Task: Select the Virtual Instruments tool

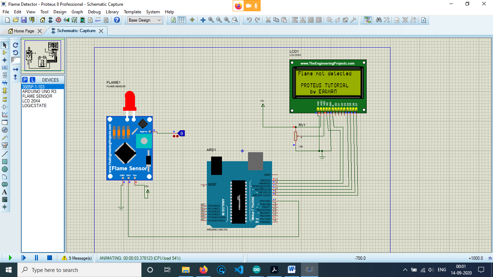Action: point(5,145)
